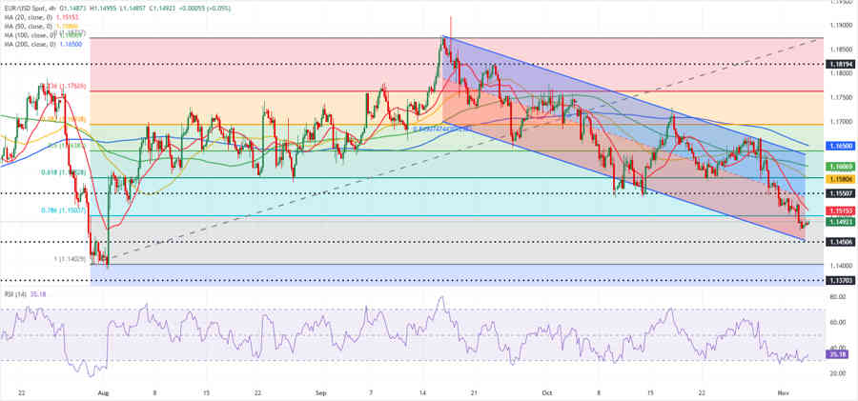Screen dimensions: 858x401
Task: Select the MA (50, close, 0) indicator legend
Action: tap(27, 24)
